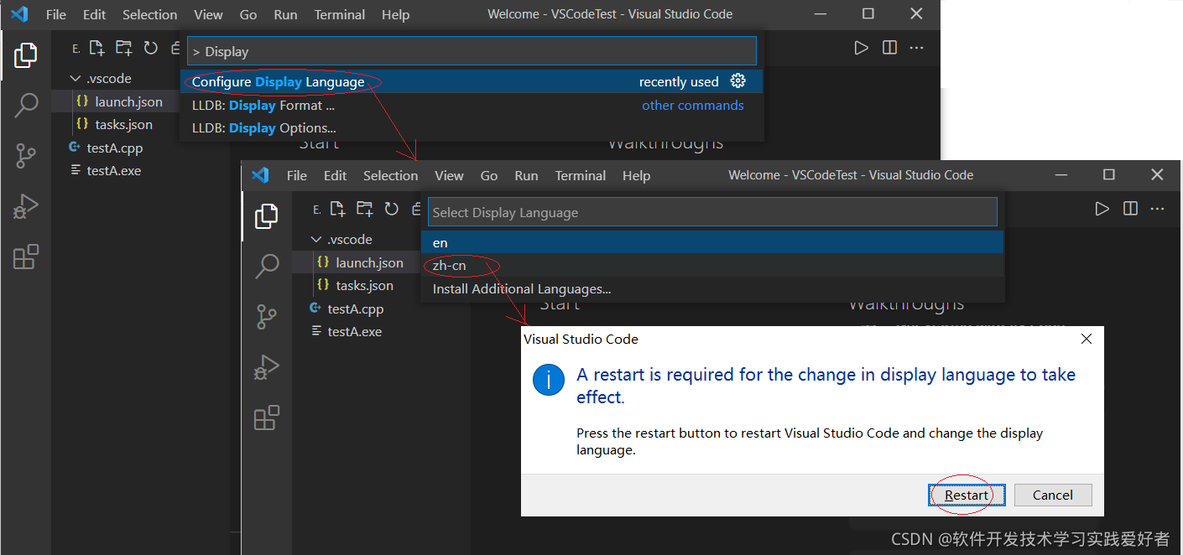This screenshot has height=555, width=1183.
Task: Open Edit menu in back window
Action: click(94, 14)
